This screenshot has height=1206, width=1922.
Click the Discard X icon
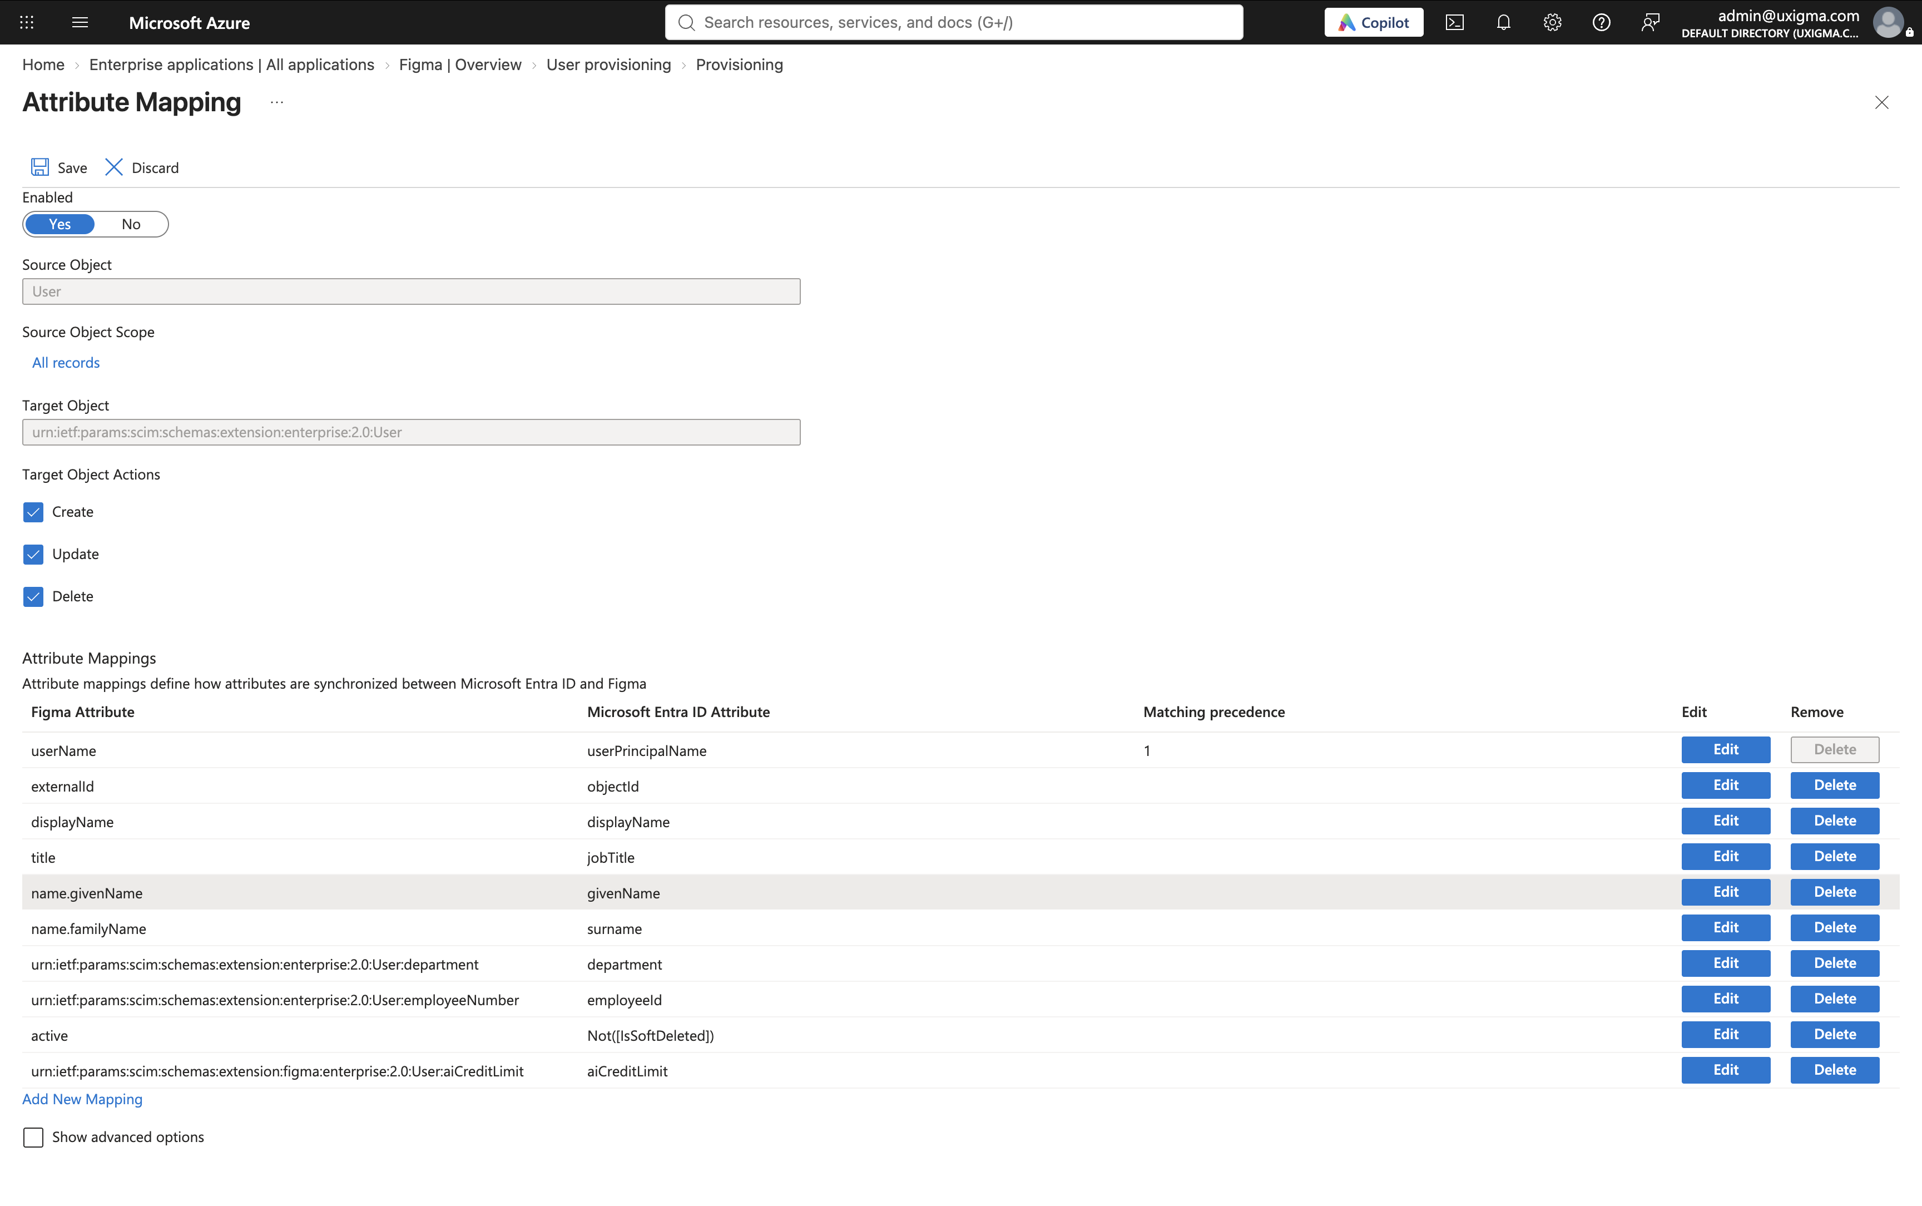coord(114,167)
